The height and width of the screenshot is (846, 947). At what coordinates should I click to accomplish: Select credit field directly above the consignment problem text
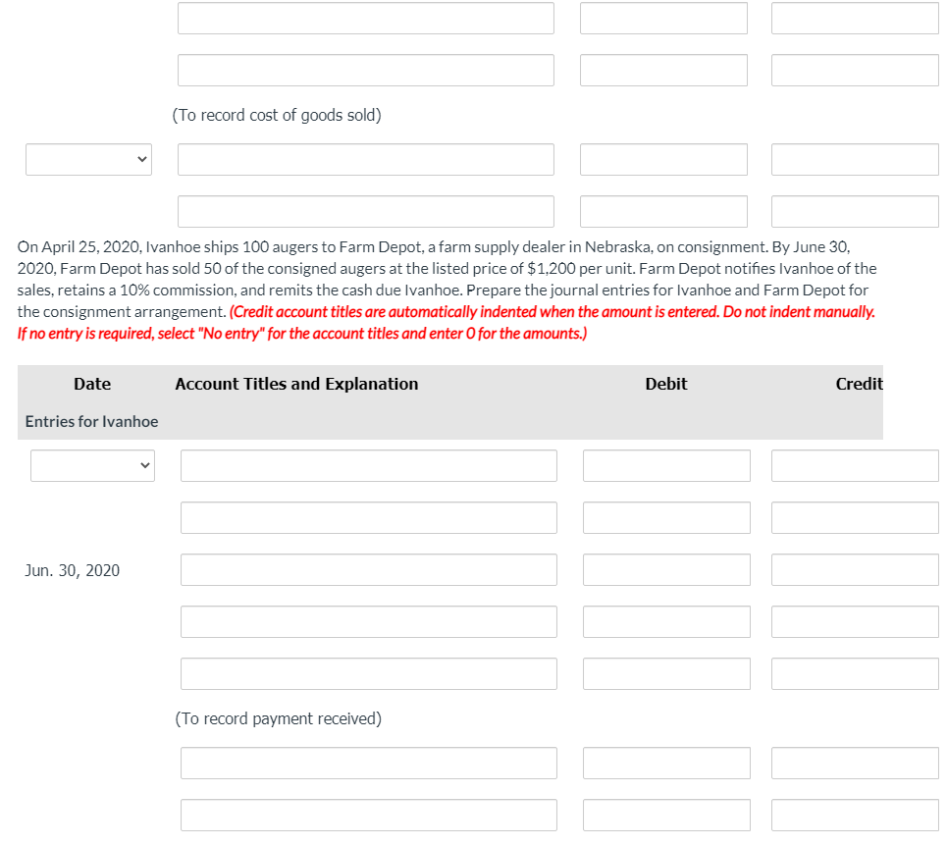855,211
